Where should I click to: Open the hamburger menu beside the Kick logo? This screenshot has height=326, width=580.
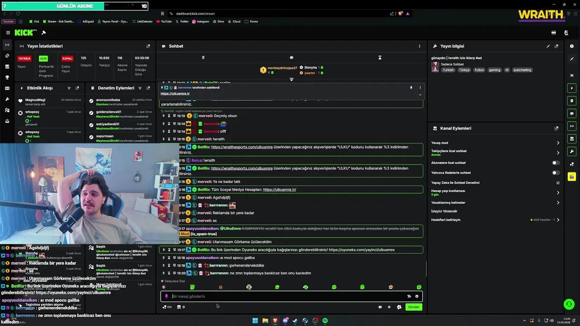[x=8, y=33]
